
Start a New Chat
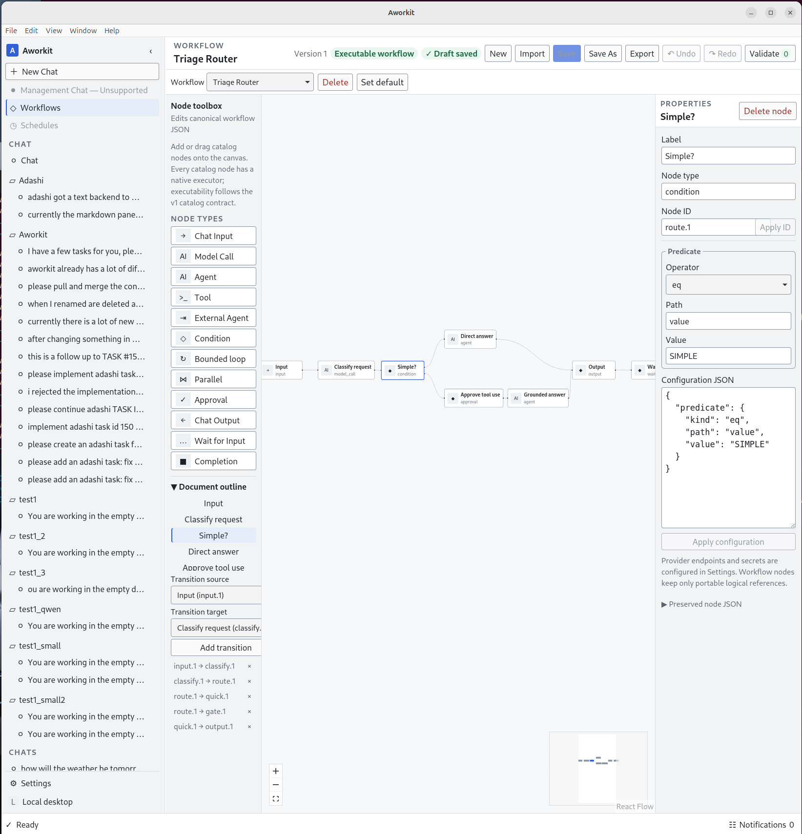click(x=82, y=72)
